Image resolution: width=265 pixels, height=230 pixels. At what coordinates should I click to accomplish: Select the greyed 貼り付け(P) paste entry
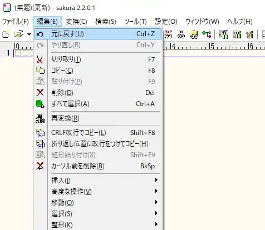(98, 82)
